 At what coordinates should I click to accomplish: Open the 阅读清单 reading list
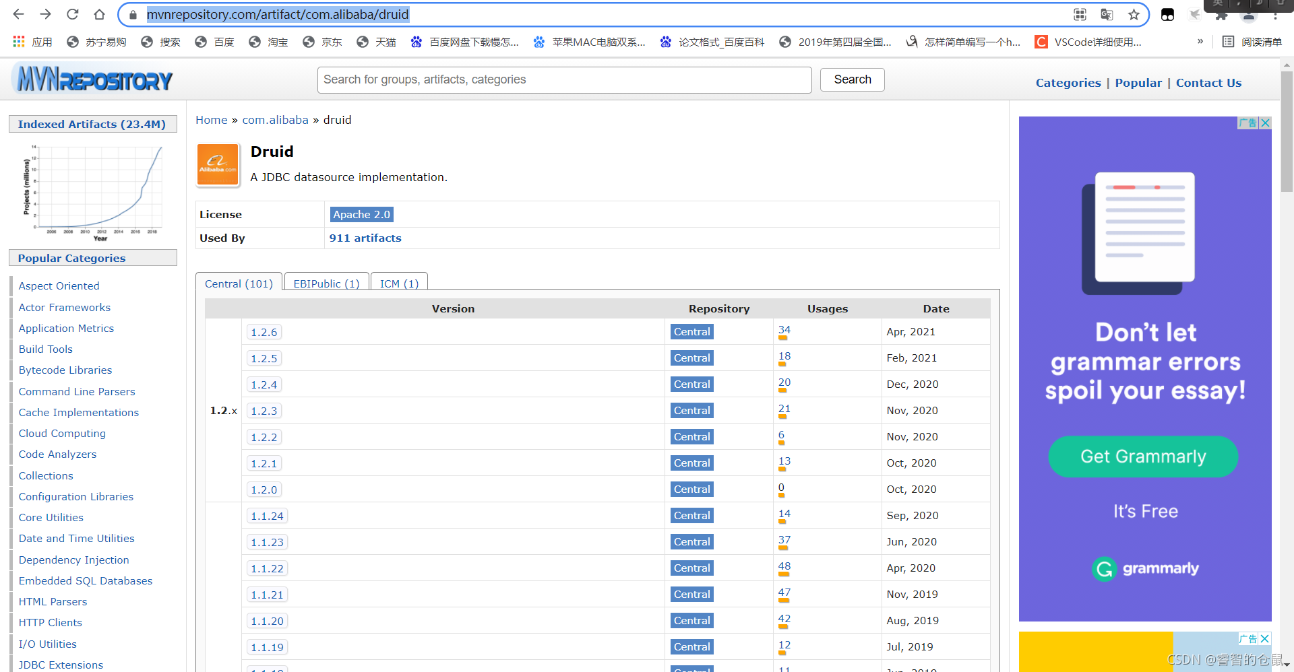click(x=1252, y=42)
